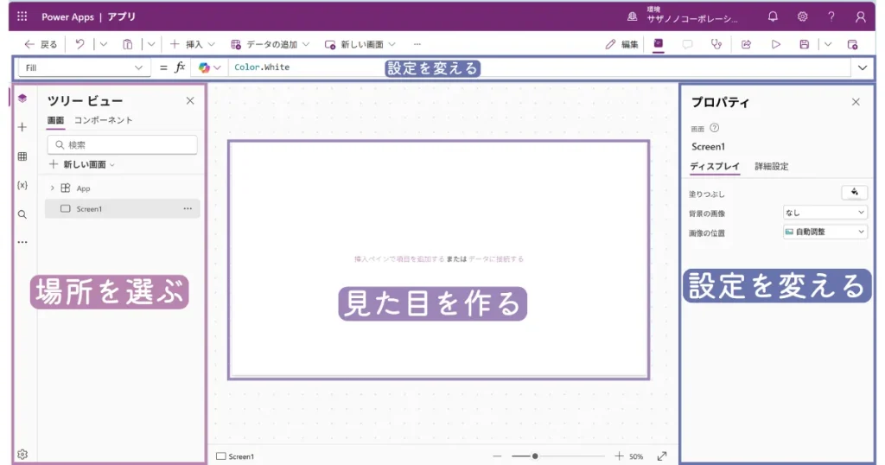885x465 pixels.
Task: Open the Tree view layers icon in sidebar
Action: [x=22, y=99]
